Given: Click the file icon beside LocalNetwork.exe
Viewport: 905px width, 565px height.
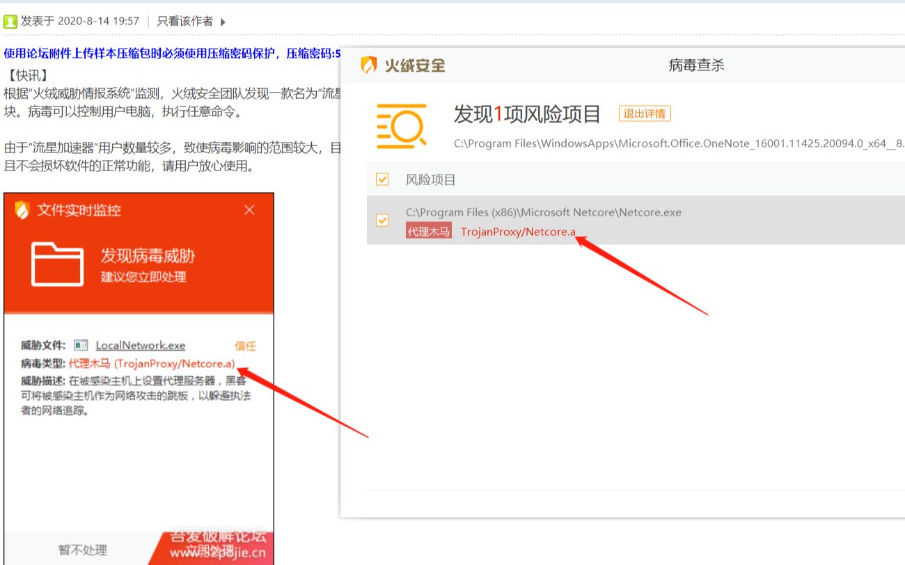Looking at the screenshot, I should 81,345.
